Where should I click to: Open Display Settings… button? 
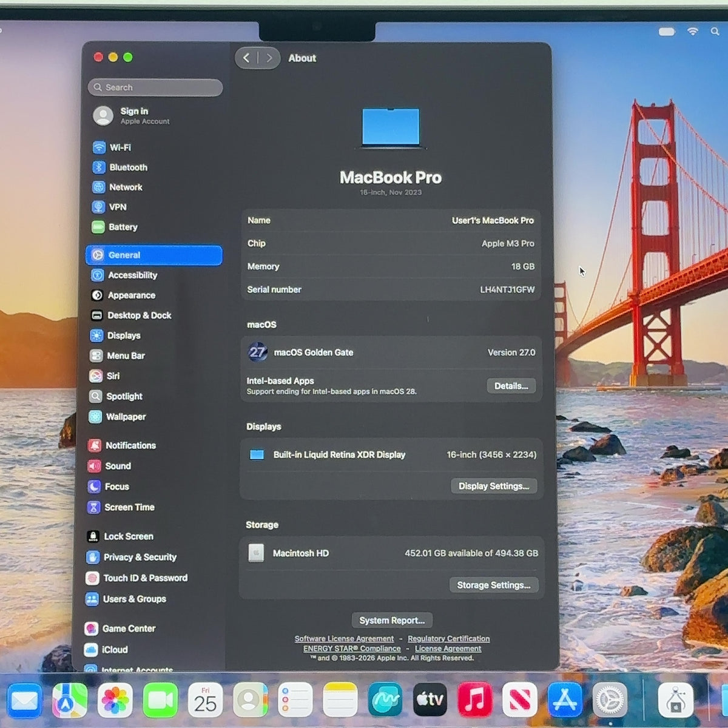coord(494,486)
